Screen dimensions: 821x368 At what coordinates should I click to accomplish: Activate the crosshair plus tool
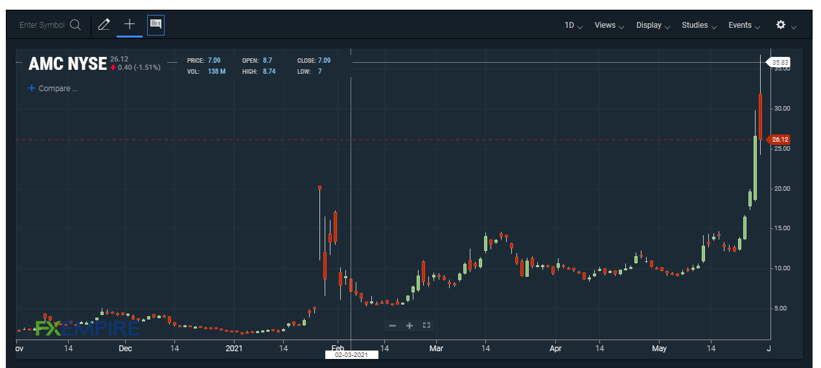130,25
